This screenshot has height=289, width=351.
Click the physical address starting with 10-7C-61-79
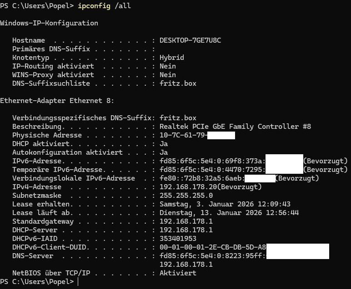(x=197, y=135)
